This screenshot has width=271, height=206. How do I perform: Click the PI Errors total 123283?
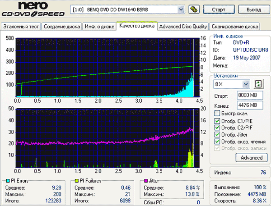tap(53, 201)
